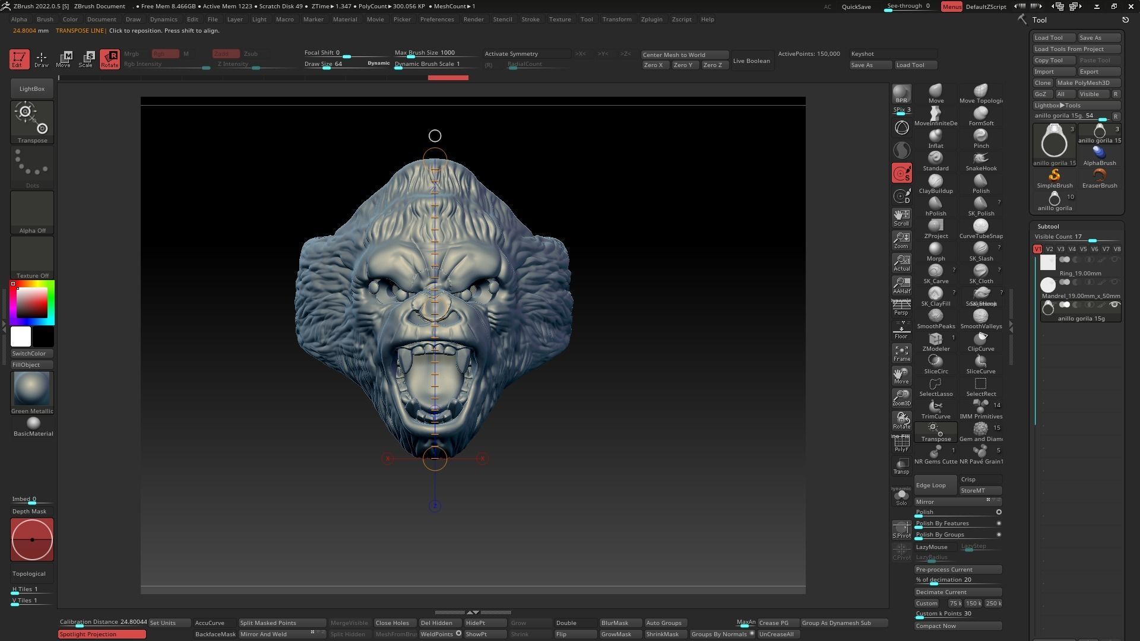Open the Texture Off picker
Screen dimensions: 1140x641
(32, 258)
